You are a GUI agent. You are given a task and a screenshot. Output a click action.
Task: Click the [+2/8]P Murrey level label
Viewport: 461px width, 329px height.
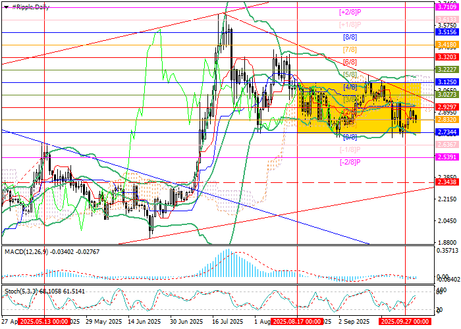pyautogui.click(x=351, y=12)
